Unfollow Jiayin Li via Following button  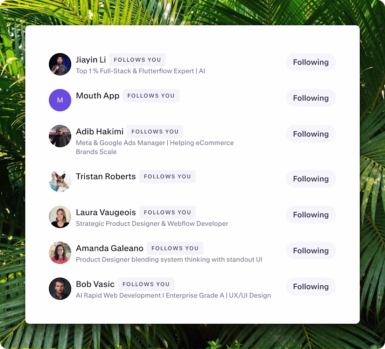[x=310, y=62]
